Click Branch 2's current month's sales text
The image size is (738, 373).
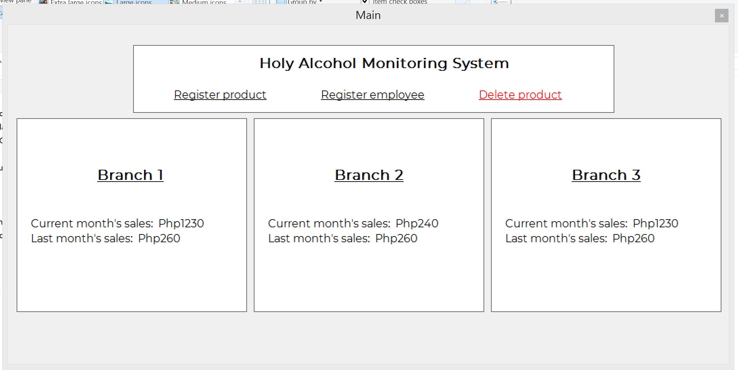pos(353,223)
